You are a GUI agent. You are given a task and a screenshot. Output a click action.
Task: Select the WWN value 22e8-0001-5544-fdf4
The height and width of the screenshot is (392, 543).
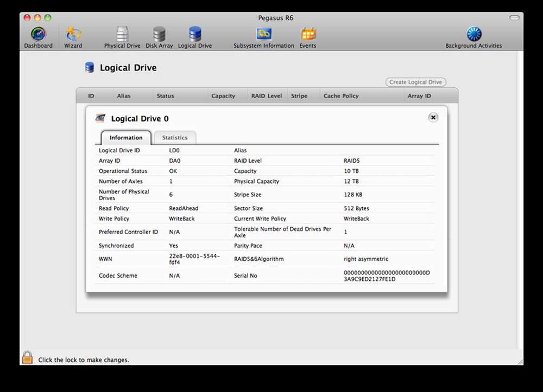click(x=194, y=259)
